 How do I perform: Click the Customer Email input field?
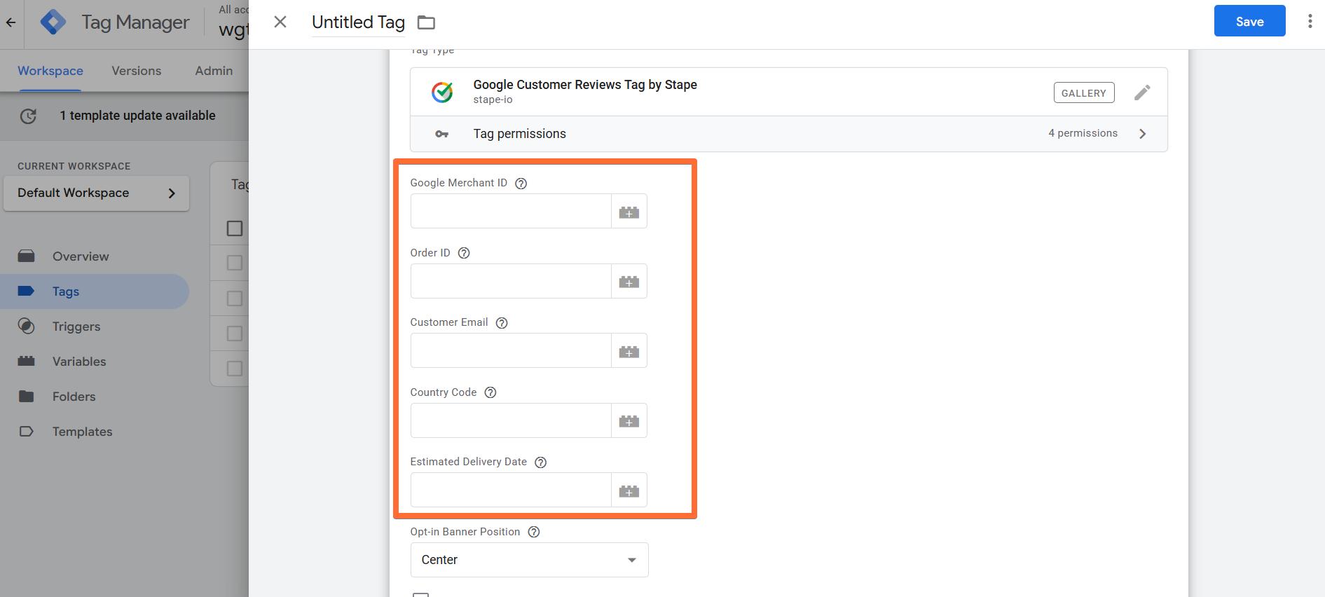click(511, 351)
